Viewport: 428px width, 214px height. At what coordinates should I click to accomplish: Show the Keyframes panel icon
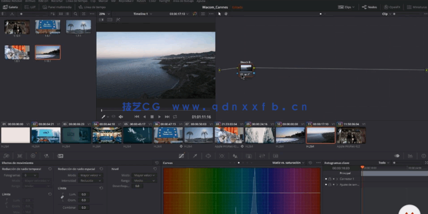click(x=397, y=156)
